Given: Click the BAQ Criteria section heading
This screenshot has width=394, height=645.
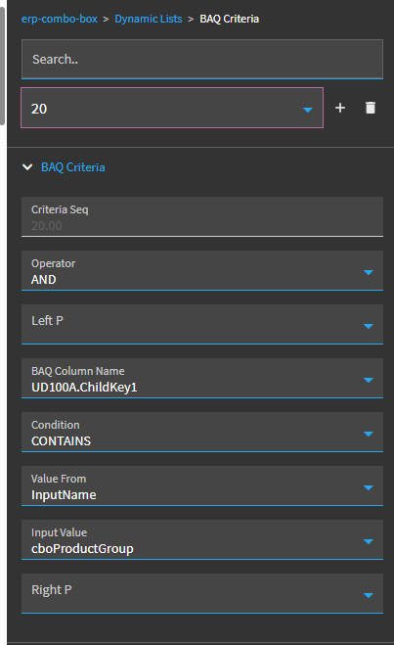Looking at the screenshot, I should (x=73, y=167).
